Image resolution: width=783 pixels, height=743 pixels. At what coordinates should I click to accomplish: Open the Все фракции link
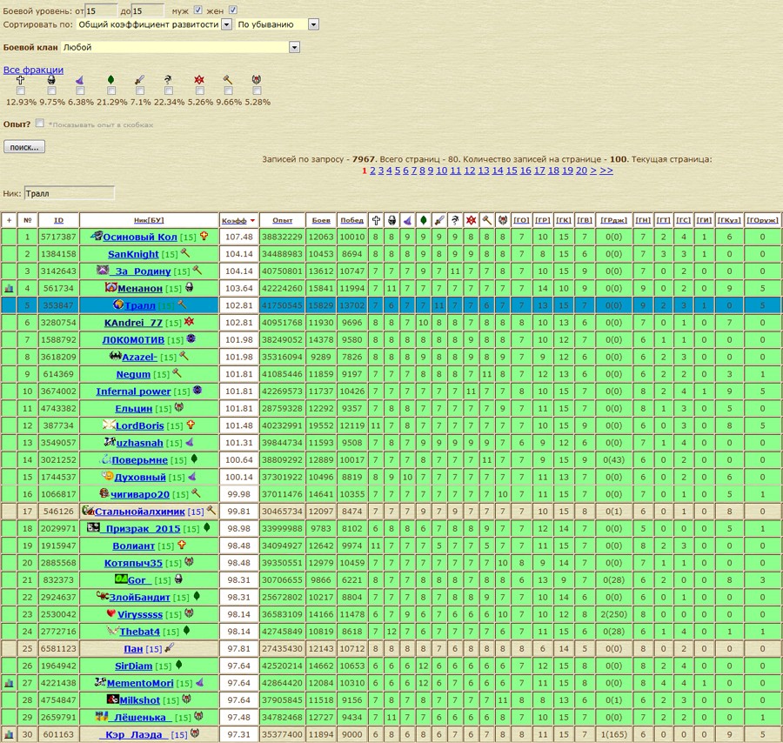[33, 70]
